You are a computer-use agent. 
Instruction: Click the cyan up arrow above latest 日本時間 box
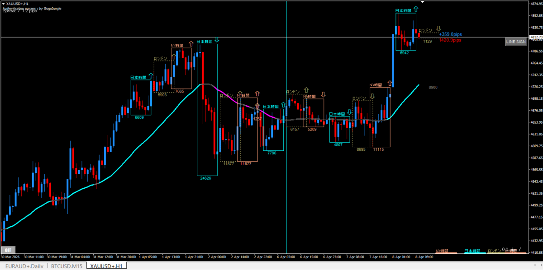[x=415, y=9]
